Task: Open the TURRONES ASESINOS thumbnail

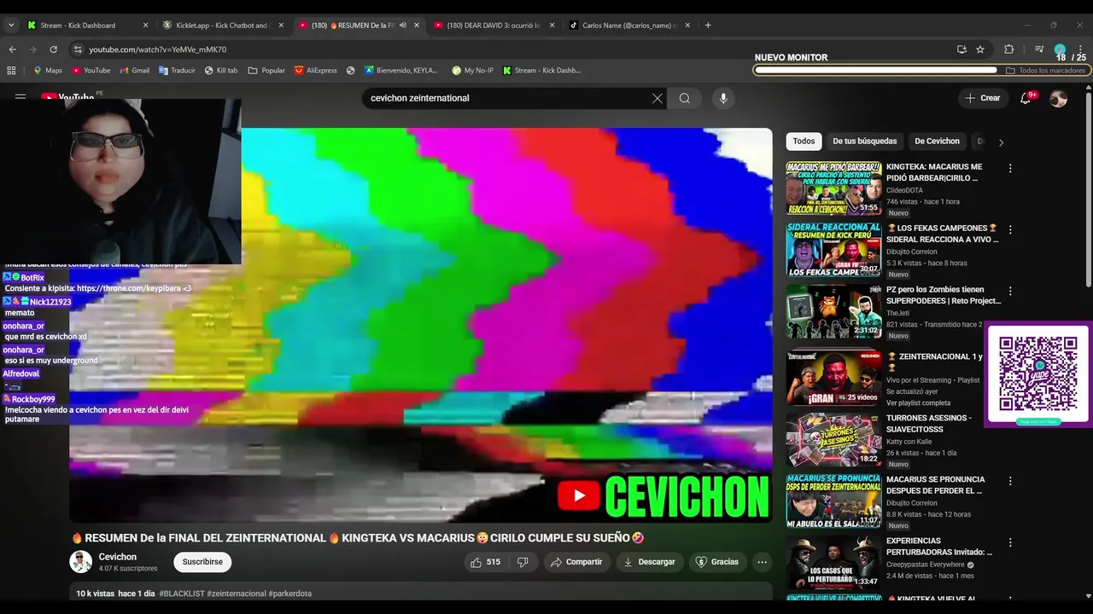Action: click(x=833, y=440)
